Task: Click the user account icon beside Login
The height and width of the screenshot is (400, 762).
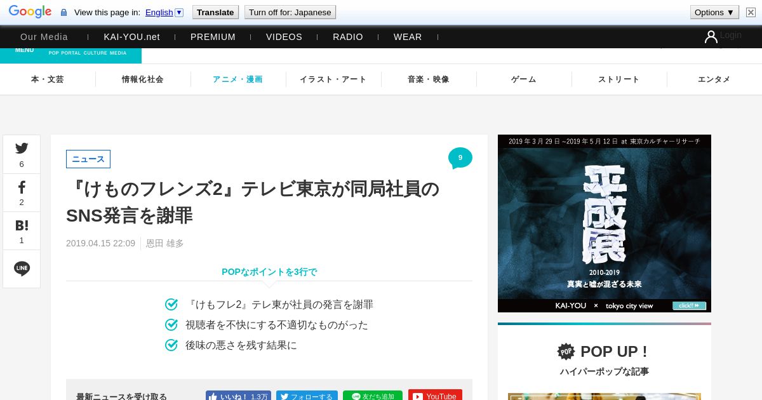Action: 711,37
